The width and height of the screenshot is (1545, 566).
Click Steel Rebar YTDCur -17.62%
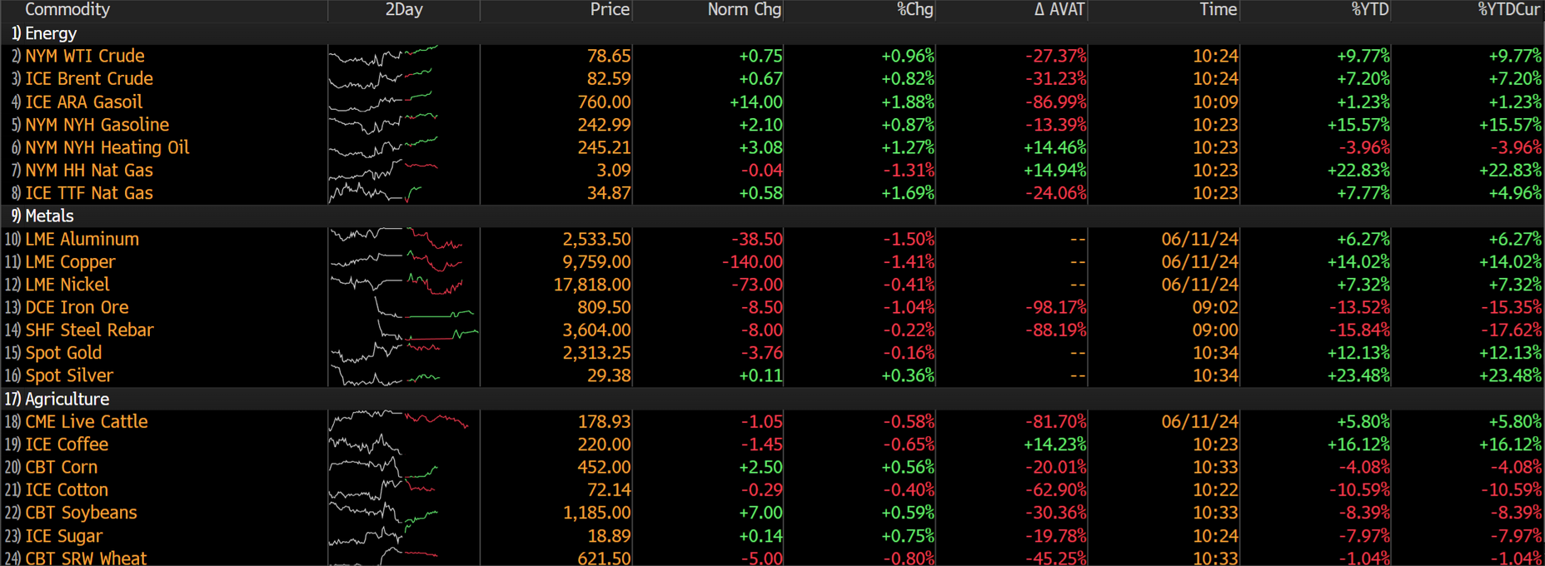click(1511, 330)
